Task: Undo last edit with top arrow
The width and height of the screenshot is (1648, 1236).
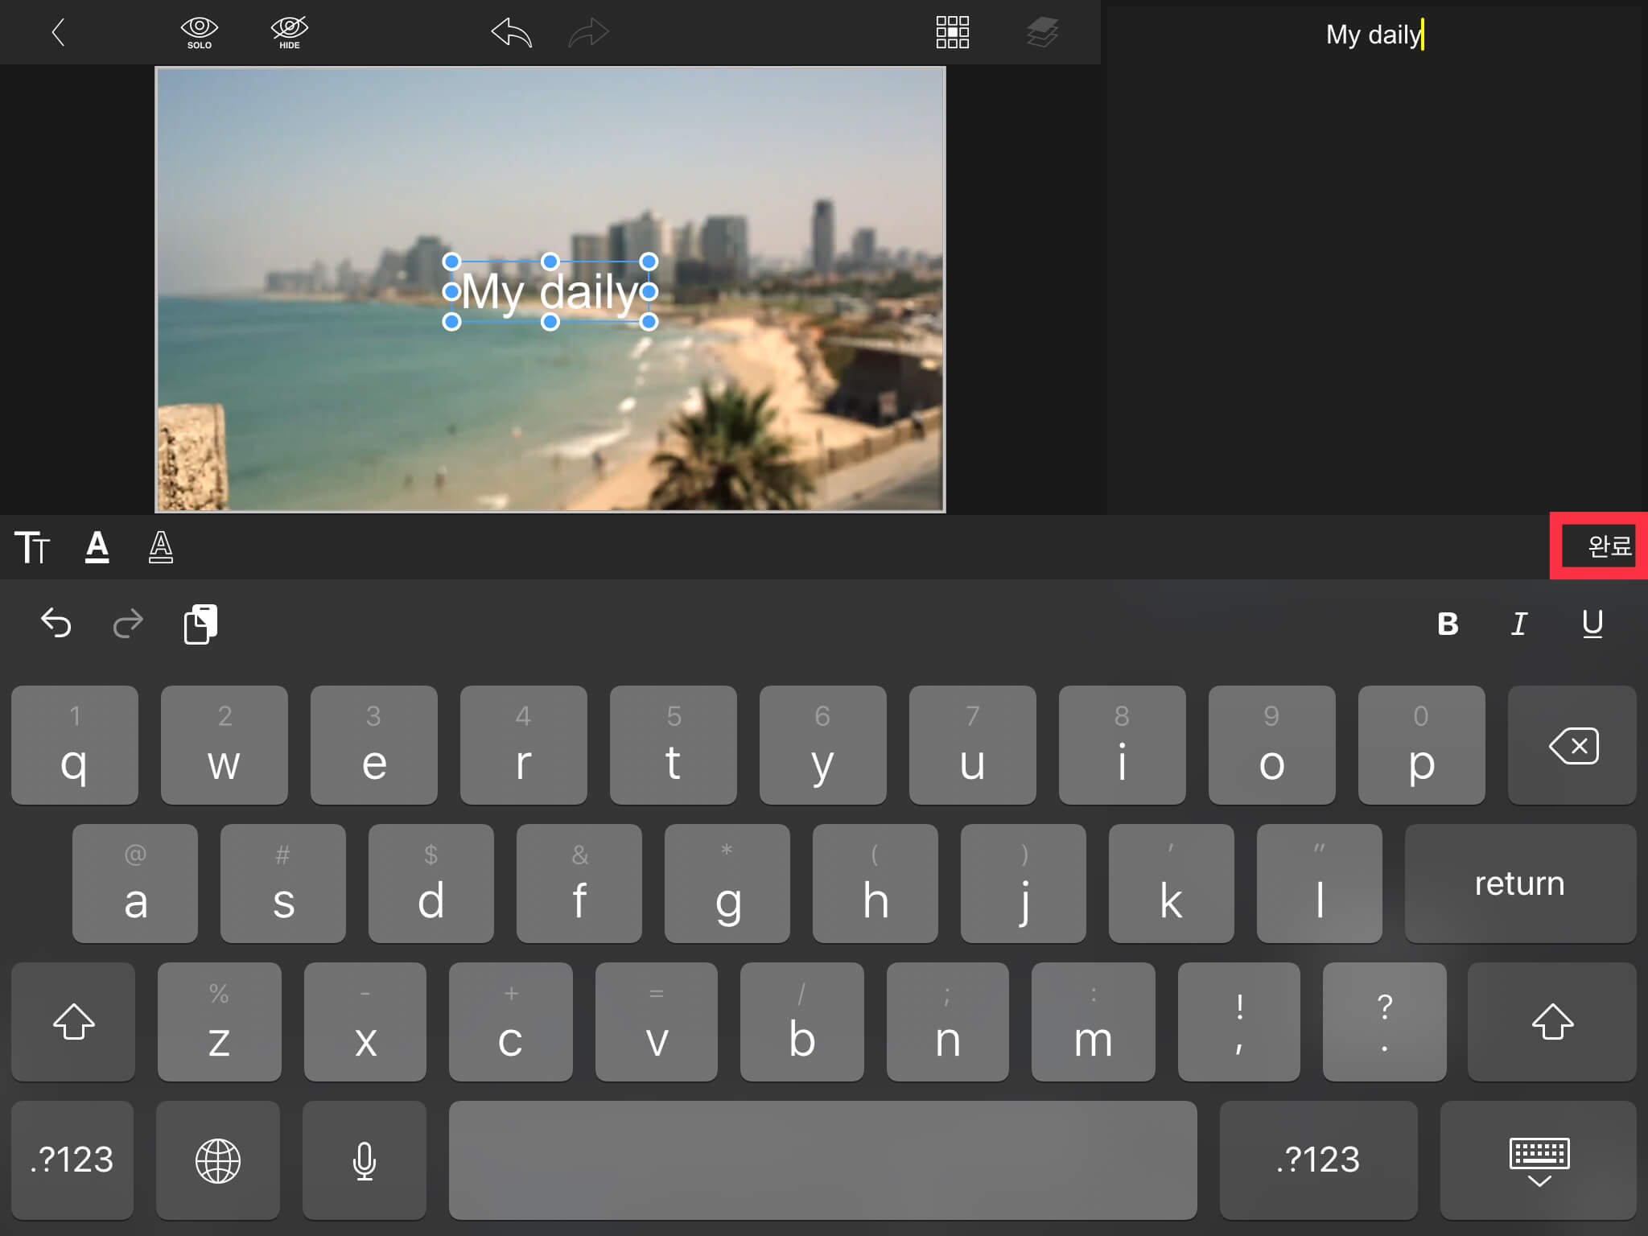Action: tap(512, 33)
